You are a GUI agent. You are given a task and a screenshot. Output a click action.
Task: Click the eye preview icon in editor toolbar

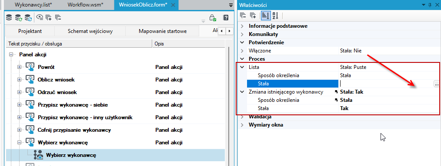pyautogui.click(x=40, y=18)
